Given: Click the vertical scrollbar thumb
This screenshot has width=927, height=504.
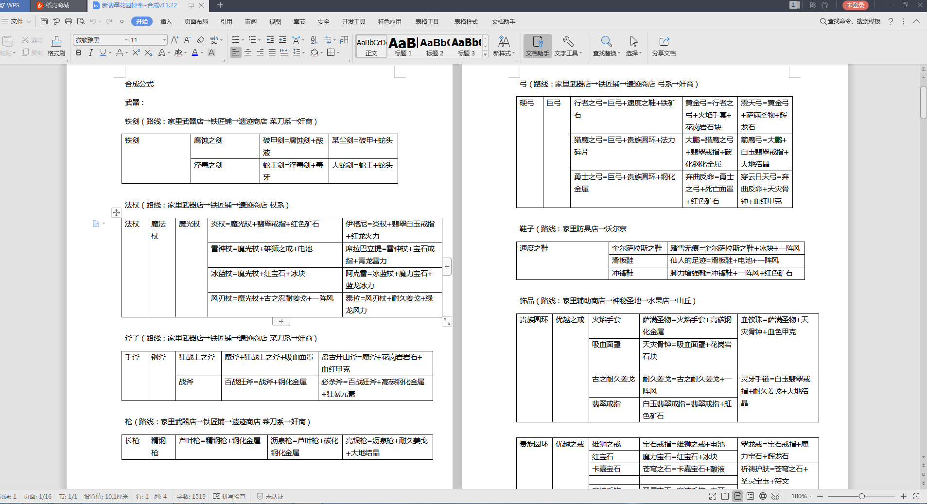Looking at the screenshot, I should (x=923, y=103).
